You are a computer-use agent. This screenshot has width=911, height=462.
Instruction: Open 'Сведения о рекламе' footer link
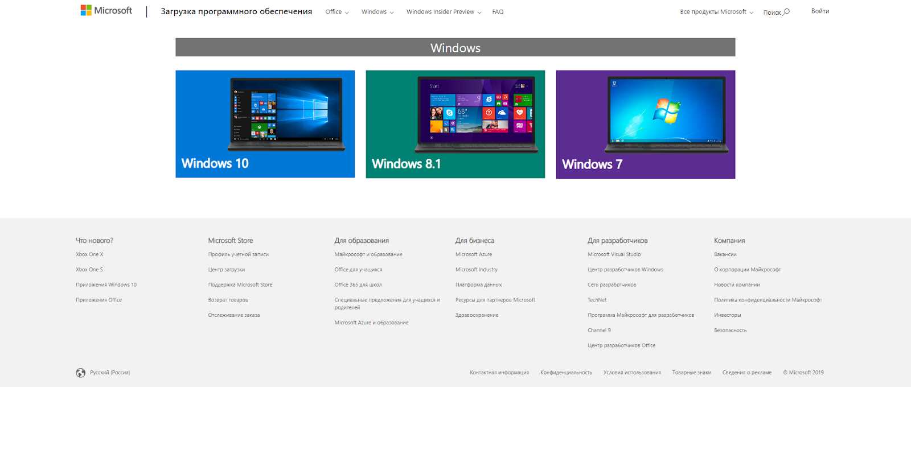(x=747, y=373)
